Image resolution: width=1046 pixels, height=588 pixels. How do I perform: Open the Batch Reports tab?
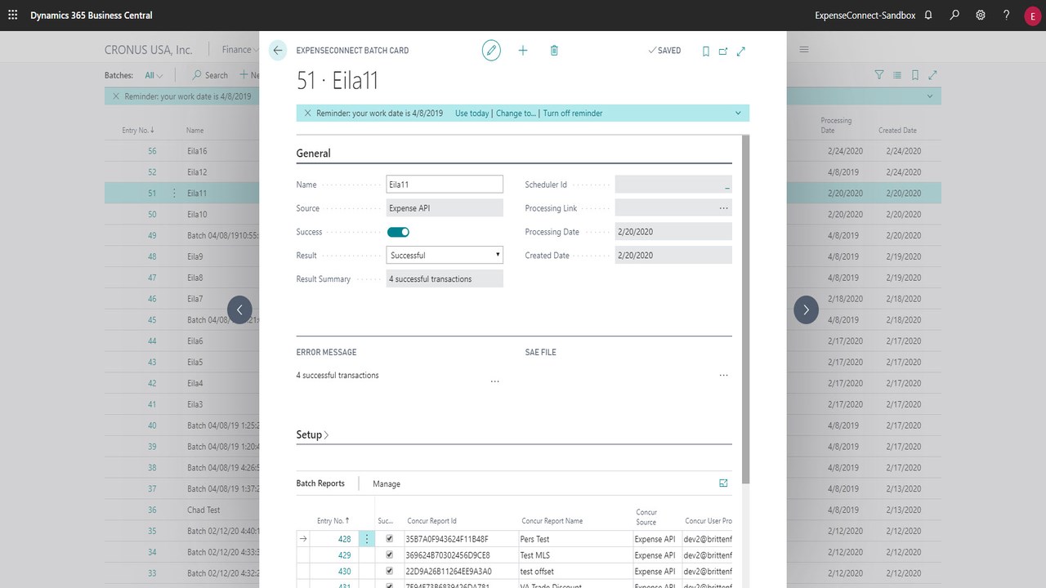[320, 483]
